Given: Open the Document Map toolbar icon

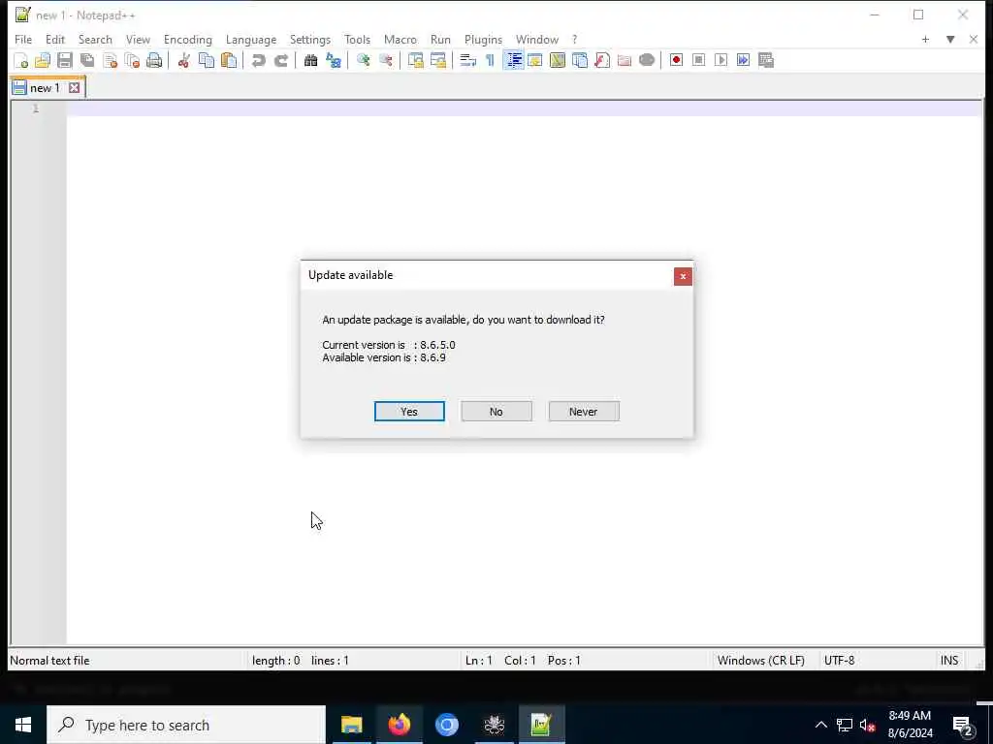Looking at the screenshot, I should (x=558, y=60).
